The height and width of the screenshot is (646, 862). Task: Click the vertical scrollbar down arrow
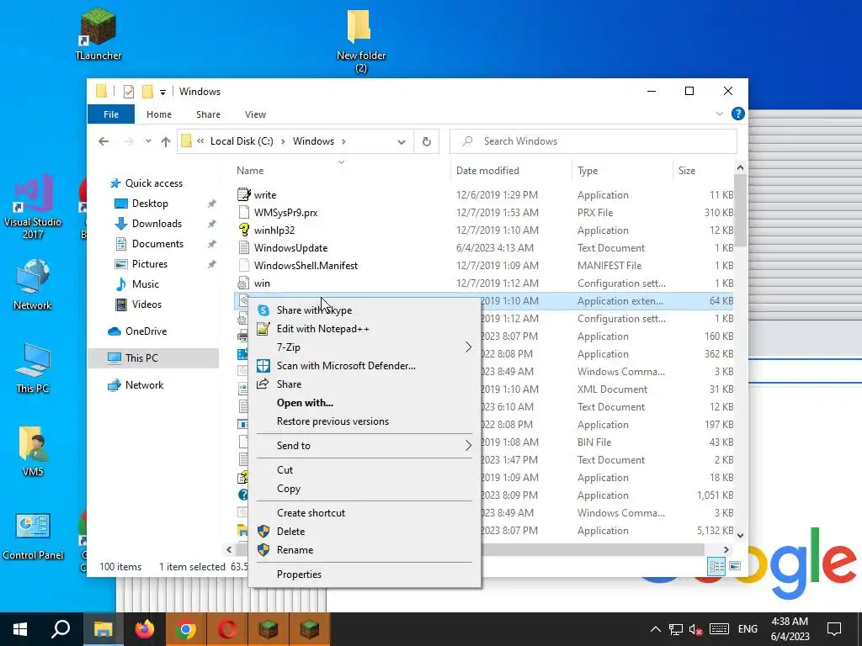pyautogui.click(x=740, y=535)
